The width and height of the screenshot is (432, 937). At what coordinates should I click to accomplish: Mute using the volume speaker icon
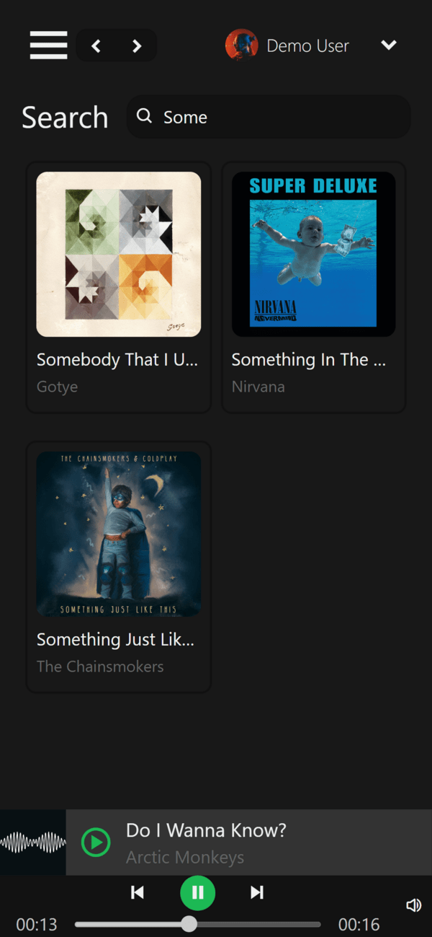[x=413, y=905]
